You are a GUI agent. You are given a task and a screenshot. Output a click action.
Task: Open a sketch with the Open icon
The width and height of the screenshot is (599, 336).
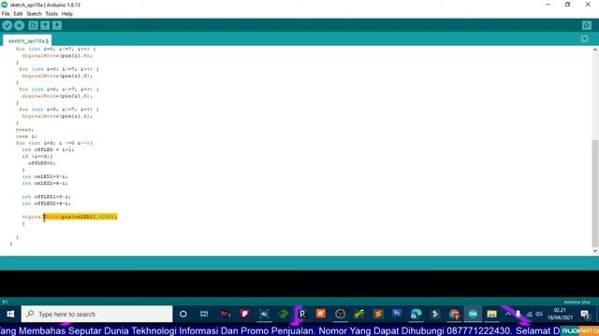coord(45,25)
